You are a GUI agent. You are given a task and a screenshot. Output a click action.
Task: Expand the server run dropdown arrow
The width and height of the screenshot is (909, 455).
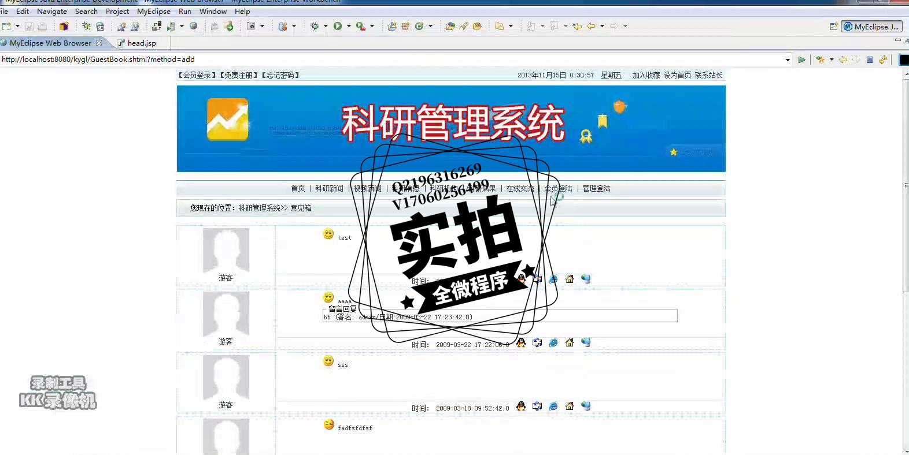point(182,26)
